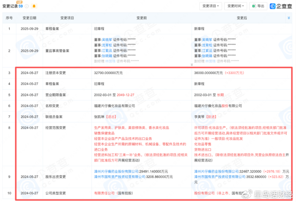This screenshot has height=202, width=296.
Task: Click the 董监事高管备案 cell in row 2
Action: pos(58,51)
